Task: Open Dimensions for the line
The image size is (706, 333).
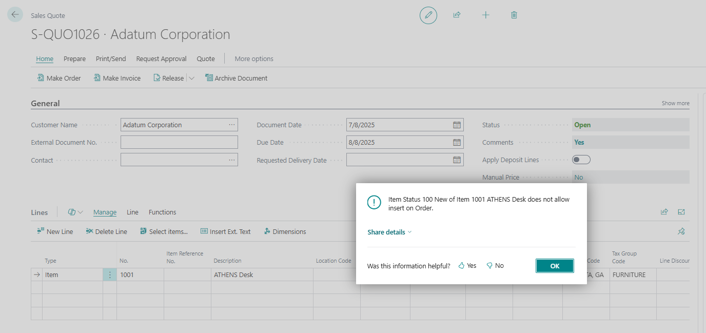Action: point(285,231)
